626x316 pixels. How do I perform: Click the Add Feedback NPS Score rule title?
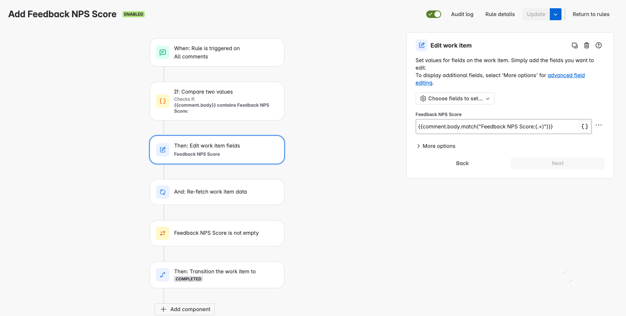click(x=62, y=14)
